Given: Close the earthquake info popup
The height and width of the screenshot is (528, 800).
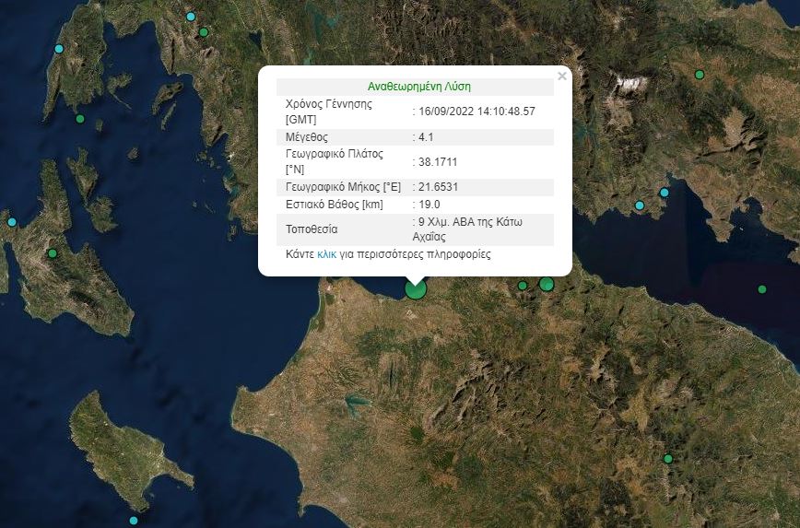Looking at the screenshot, I should (561, 76).
